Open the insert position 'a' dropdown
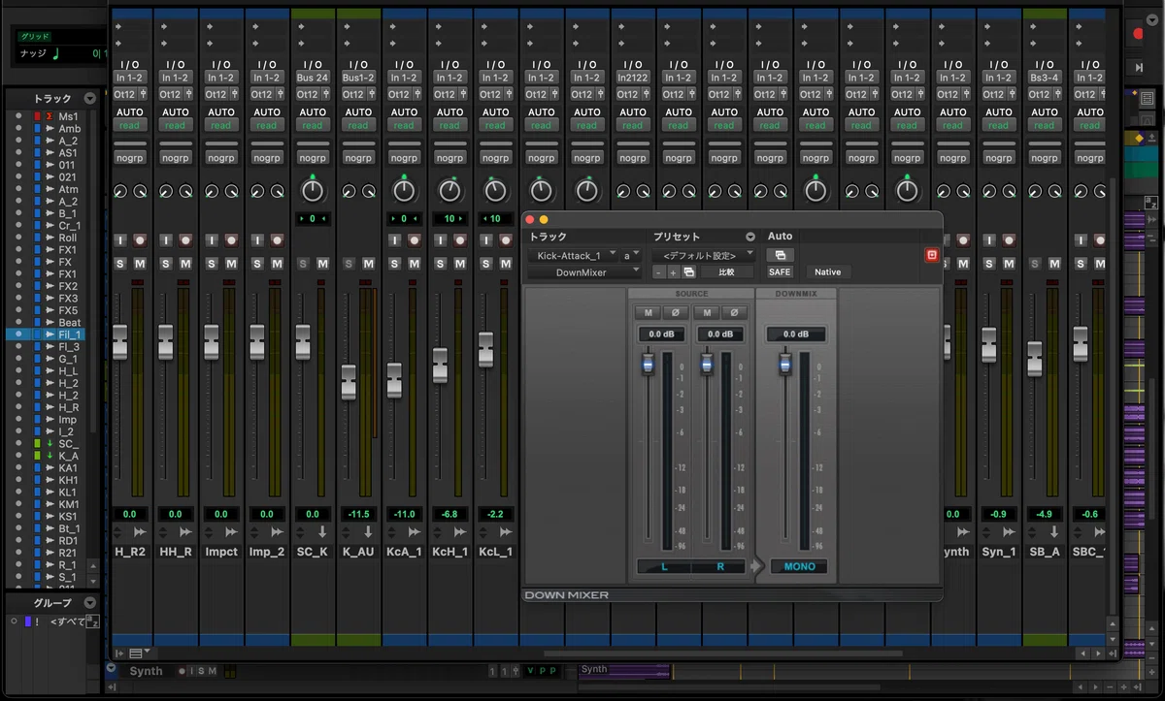 (631, 255)
